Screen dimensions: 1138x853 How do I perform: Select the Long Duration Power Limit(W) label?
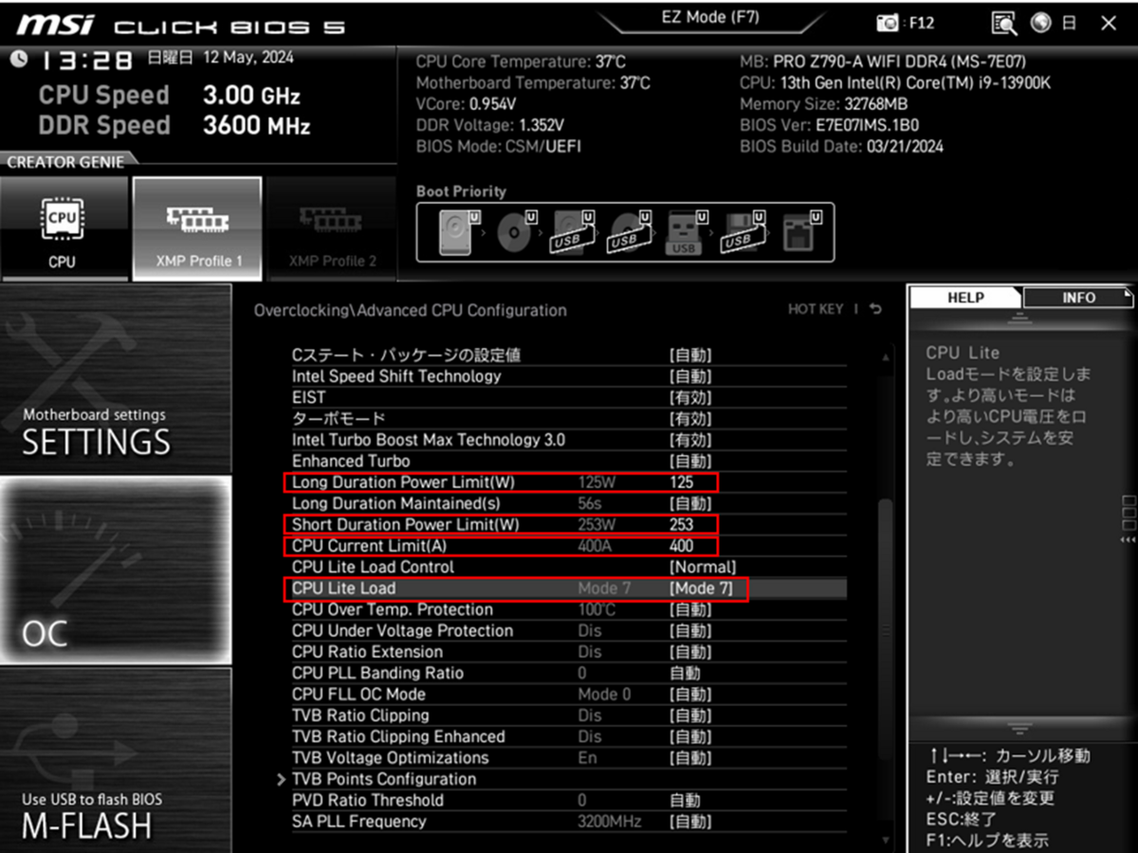[x=403, y=482]
